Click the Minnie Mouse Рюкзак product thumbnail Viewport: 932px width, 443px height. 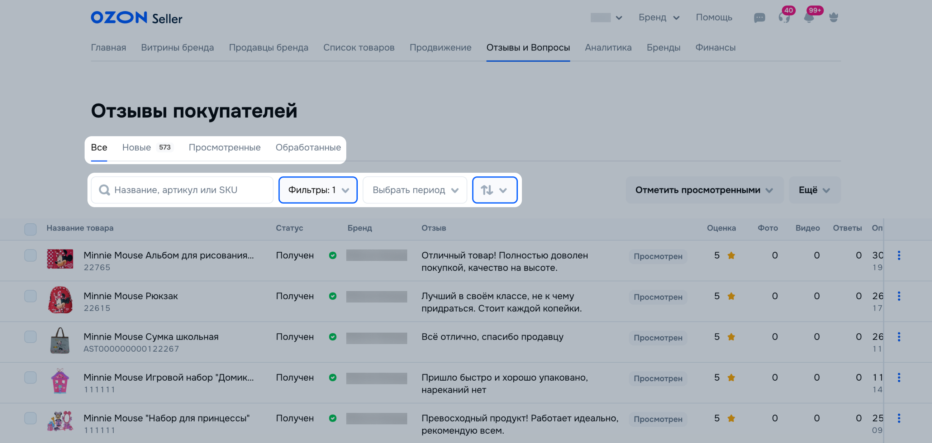[x=60, y=300]
